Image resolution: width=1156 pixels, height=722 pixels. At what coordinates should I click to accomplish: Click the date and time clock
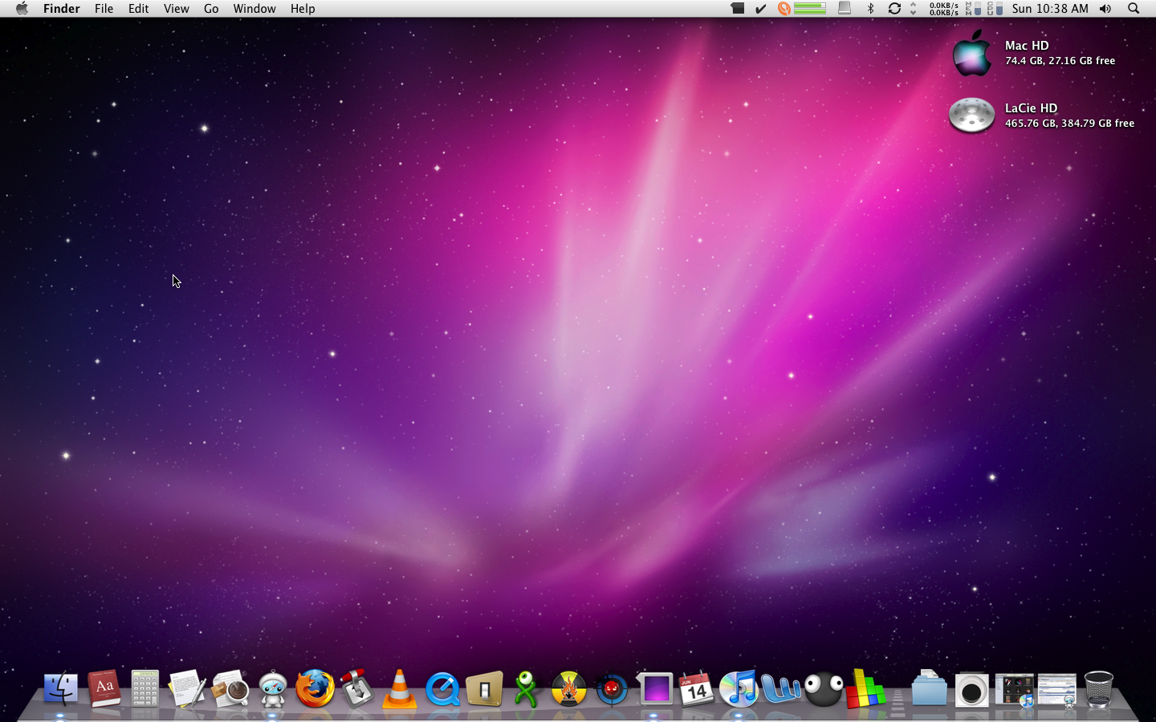tap(1050, 9)
